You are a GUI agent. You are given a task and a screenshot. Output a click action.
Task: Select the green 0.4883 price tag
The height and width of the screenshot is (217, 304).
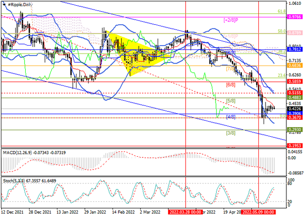pos(295,97)
